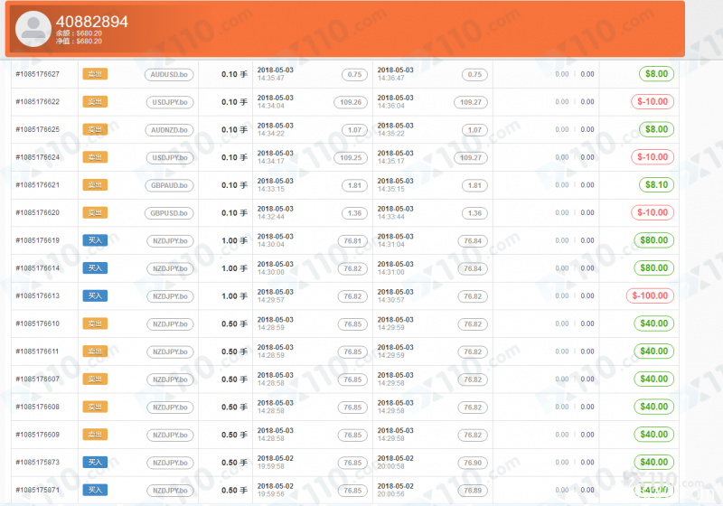Click 买入 badge of order #1085176619
Screen dimensions: 723x506
coord(95,240)
